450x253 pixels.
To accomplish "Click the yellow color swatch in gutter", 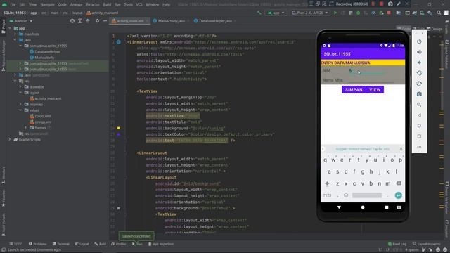I will [119, 128].
